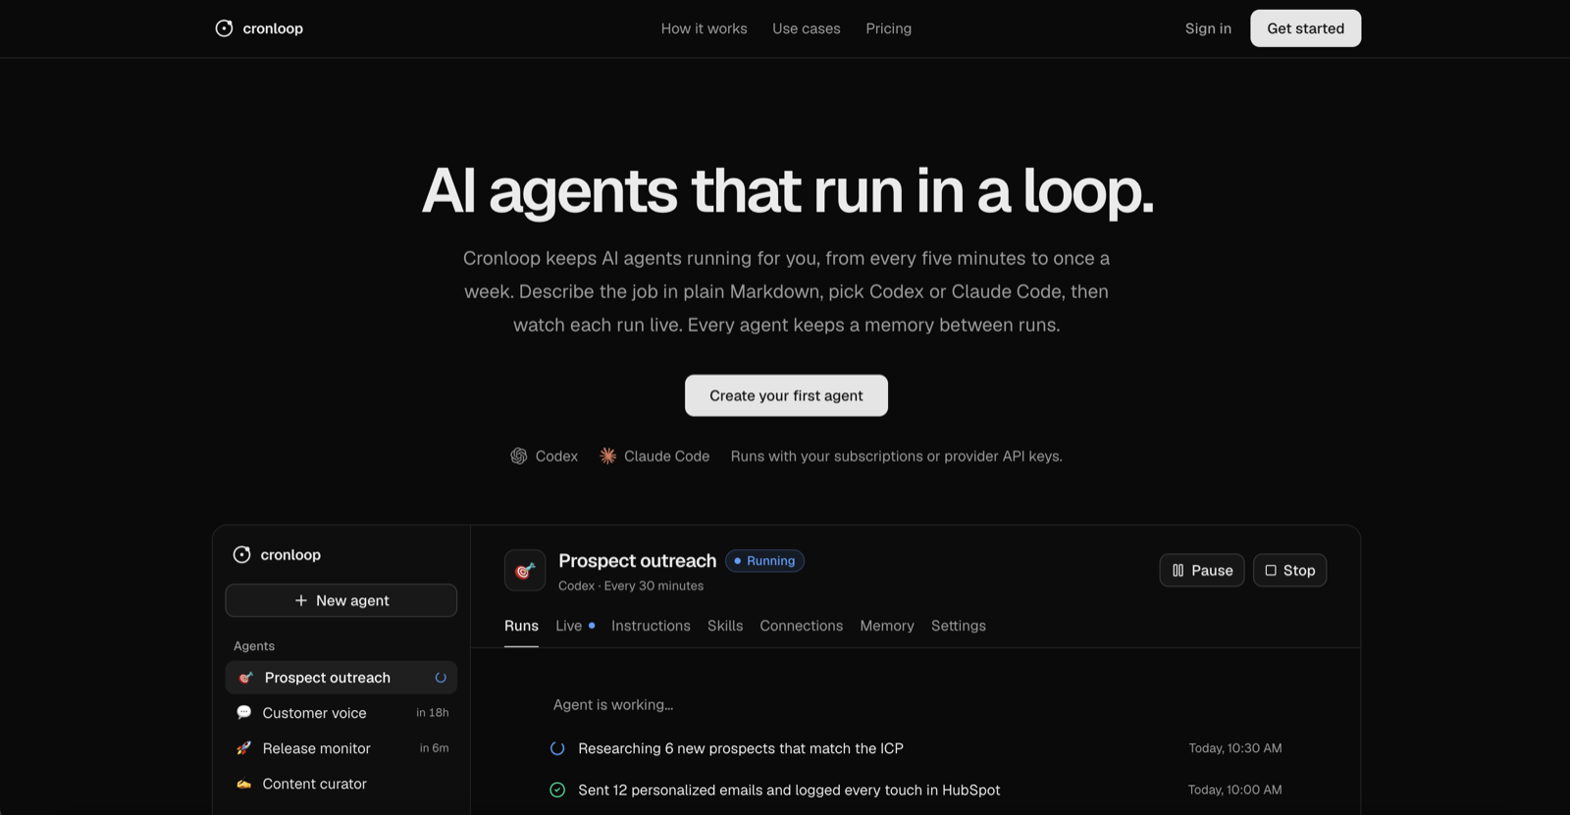Screen dimensions: 1570x815
Task: Click the cronloop name in app sidebar
Action: [x=290, y=555]
